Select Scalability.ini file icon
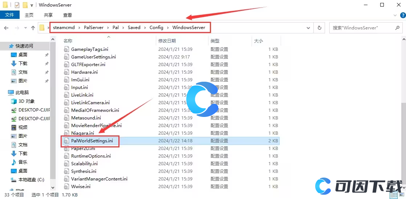Viewport: 406px width, 199px height. (x=66, y=163)
